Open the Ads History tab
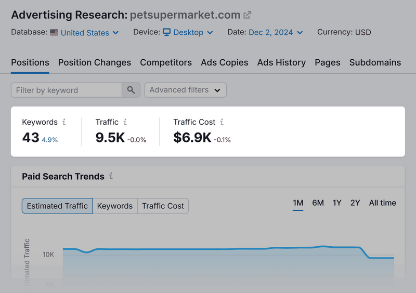Image resolution: width=416 pixels, height=293 pixels. (x=281, y=62)
